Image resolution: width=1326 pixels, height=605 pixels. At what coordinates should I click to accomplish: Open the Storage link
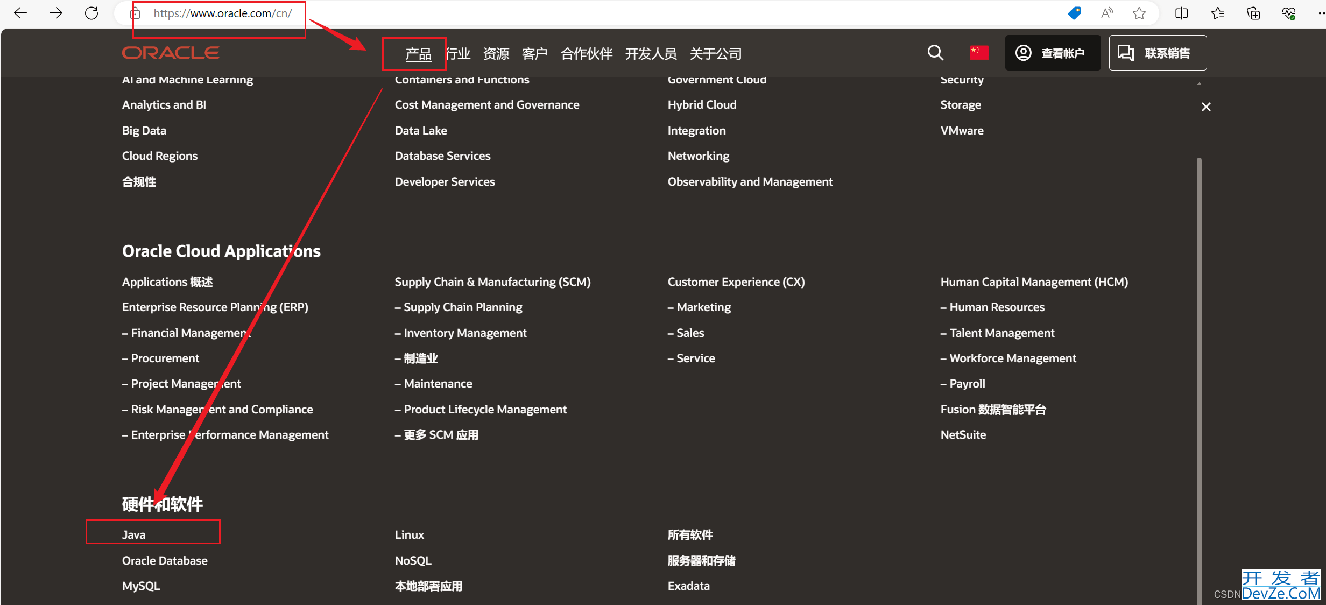tap(961, 105)
